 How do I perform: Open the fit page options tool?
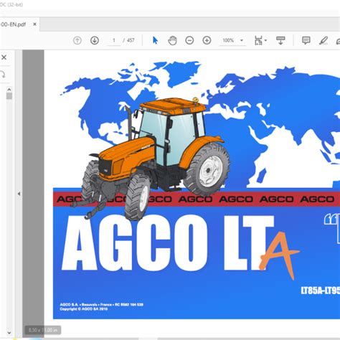coord(258,40)
